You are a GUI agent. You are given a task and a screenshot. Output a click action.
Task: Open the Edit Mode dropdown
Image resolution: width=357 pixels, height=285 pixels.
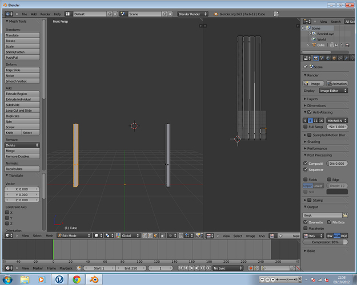pyautogui.click(x=74, y=235)
